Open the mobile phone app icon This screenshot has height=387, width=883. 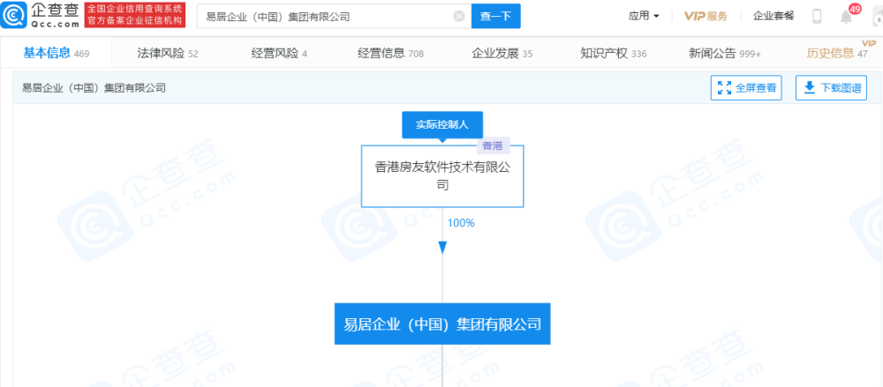coord(817,17)
